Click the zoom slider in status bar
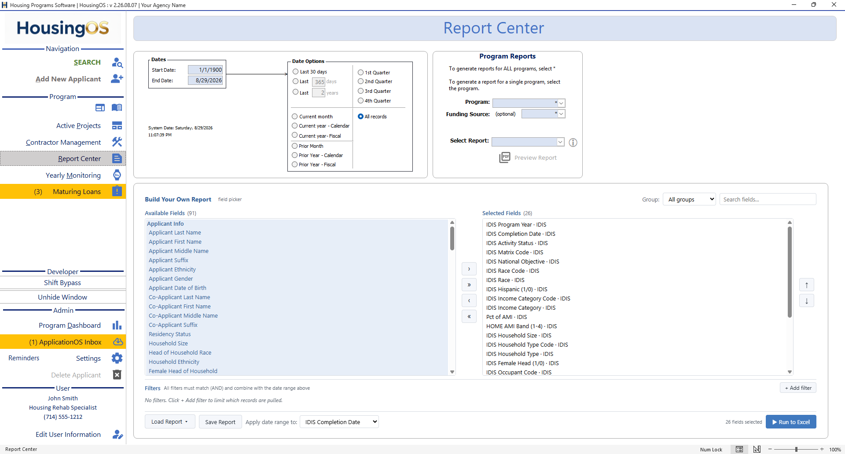This screenshot has height=454, width=845. click(796, 449)
